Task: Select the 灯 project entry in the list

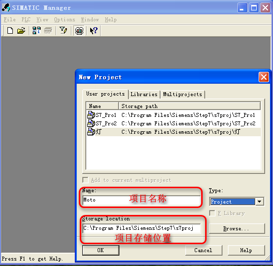Action: tap(173, 132)
